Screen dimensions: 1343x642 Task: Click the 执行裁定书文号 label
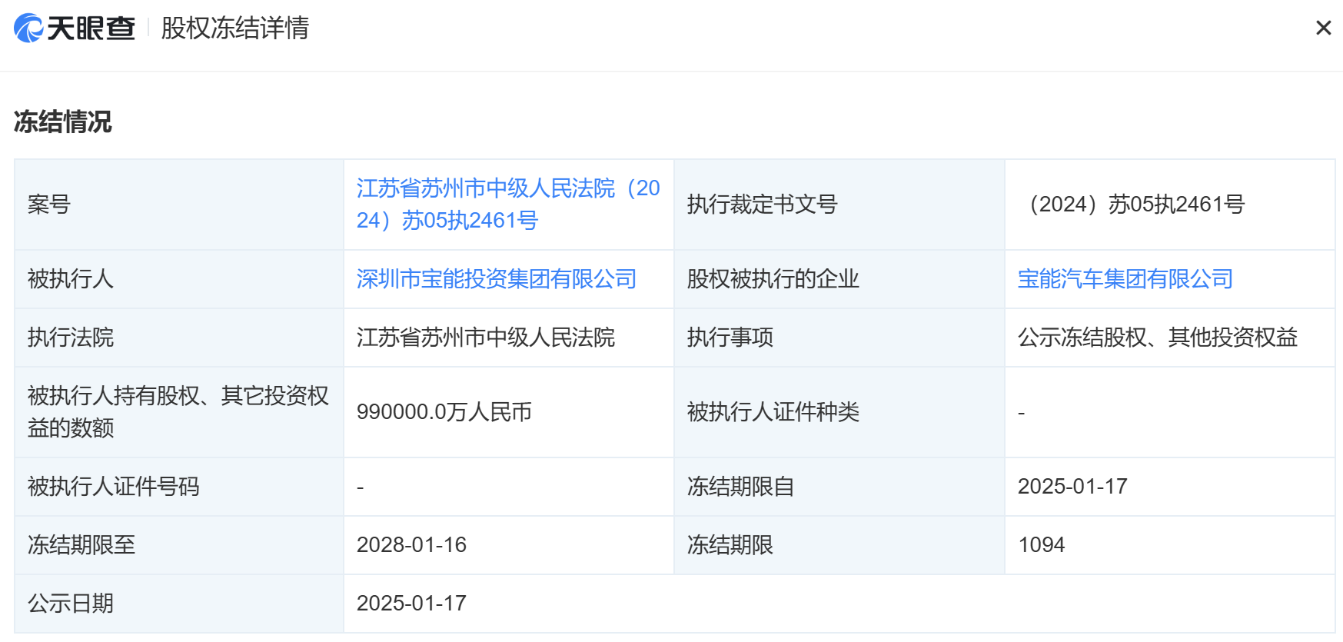(762, 205)
